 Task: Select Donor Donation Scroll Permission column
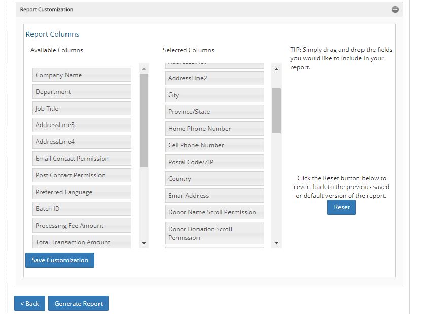click(214, 233)
